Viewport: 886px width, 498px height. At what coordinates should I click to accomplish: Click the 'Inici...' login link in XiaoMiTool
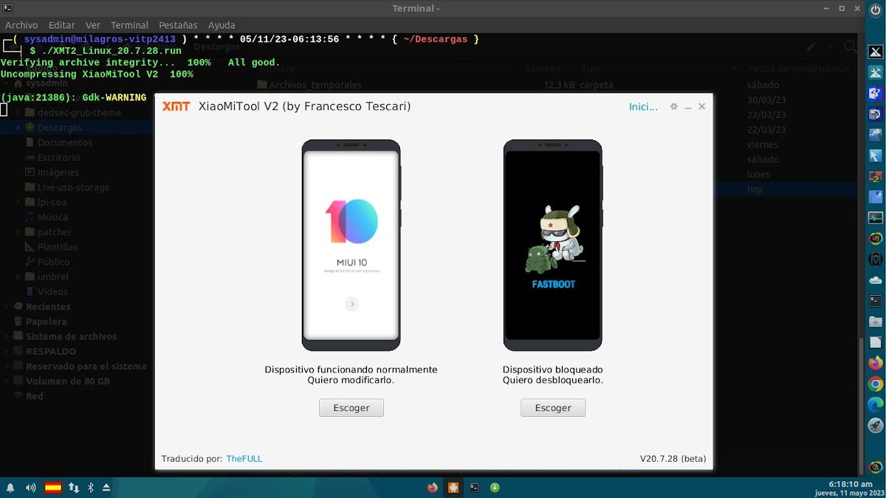(x=643, y=107)
